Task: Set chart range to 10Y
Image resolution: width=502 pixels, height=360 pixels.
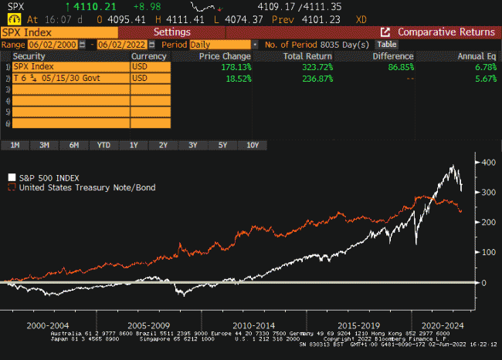Action: (x=253, y=146)
